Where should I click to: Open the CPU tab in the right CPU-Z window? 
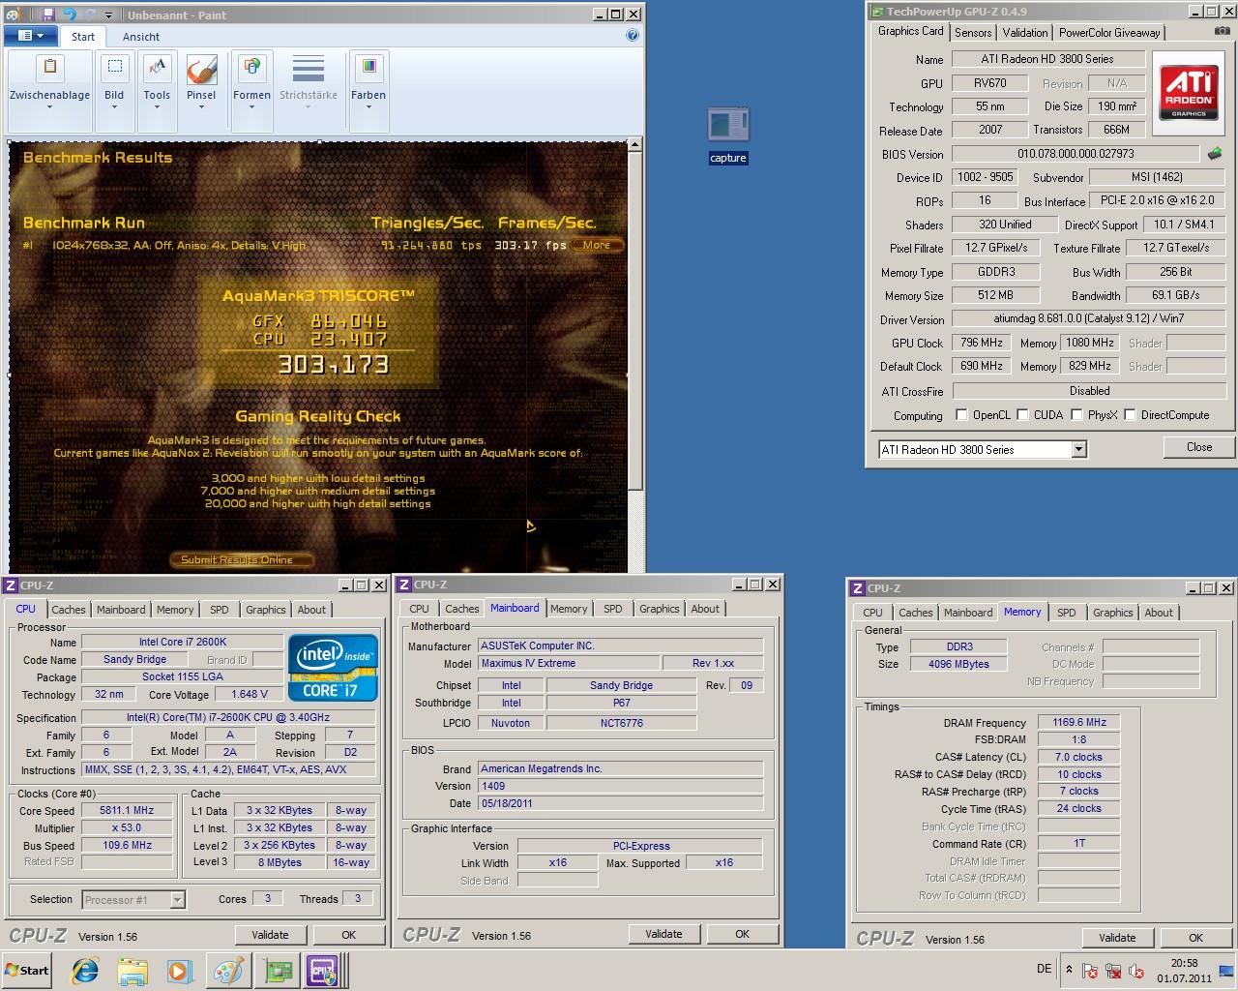[x=872, y=613]
